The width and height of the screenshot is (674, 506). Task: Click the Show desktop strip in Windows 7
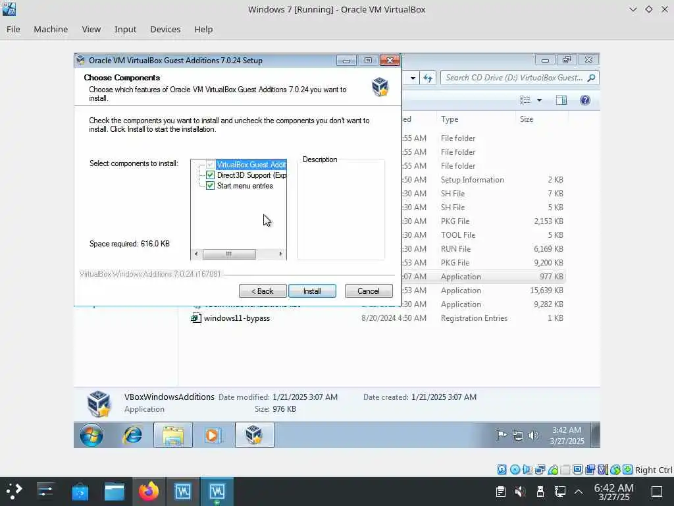595,435
